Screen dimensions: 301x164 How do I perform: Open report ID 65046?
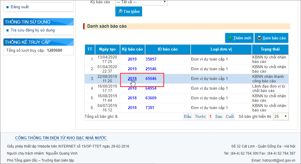pyautogui.click(x=151, y=79)
